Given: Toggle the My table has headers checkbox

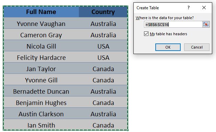Looking at the screenshot, I should click(x=146, y=34).
